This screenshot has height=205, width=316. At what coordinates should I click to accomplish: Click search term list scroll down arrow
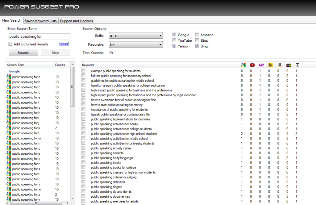click(x=72, y=199)
